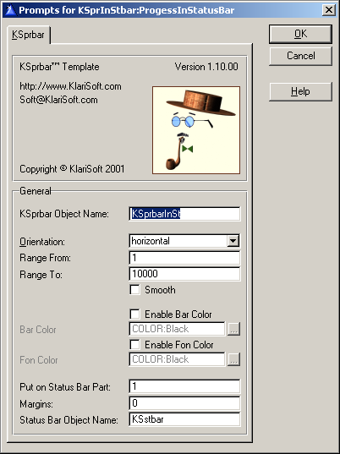
Task: Open the Fon Color ellipsis picker button
Action: coord(233,359)
